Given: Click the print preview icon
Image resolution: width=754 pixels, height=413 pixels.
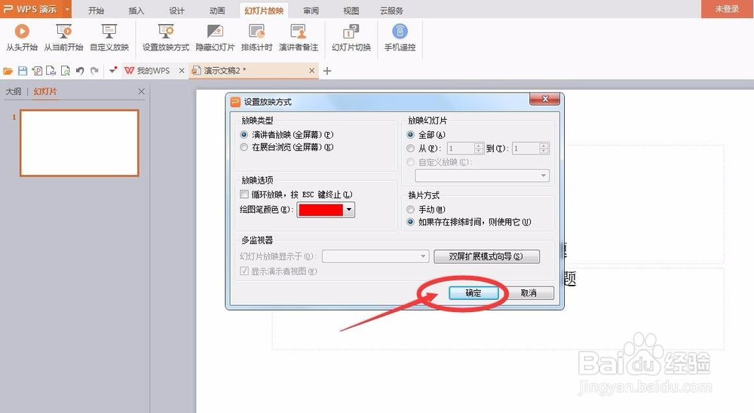Looking at the screenshot, I should click(65, 71).
